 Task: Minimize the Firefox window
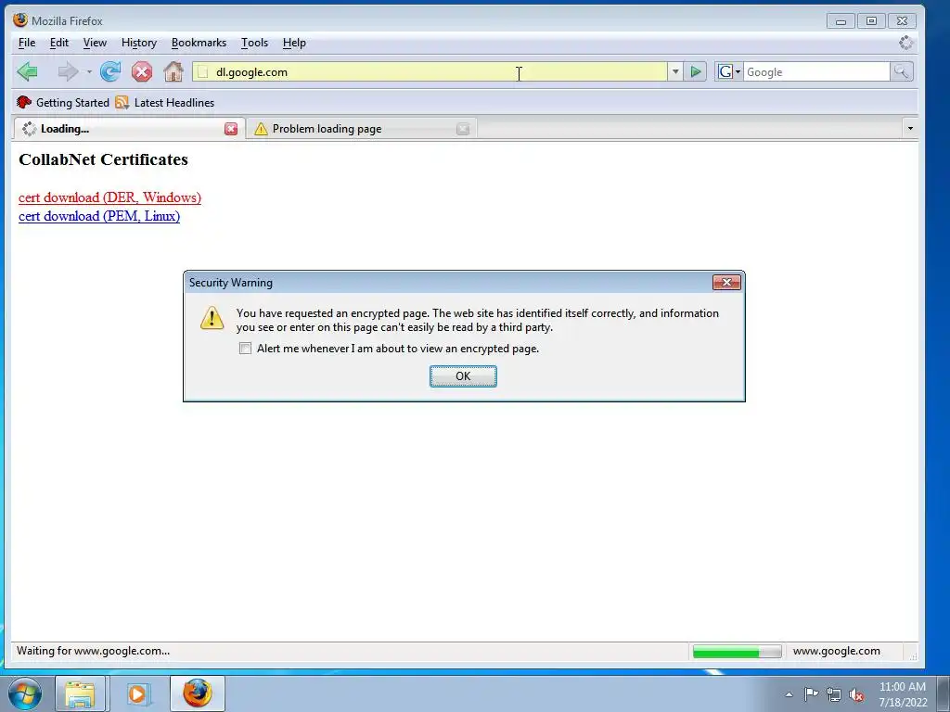pos(841,21)
